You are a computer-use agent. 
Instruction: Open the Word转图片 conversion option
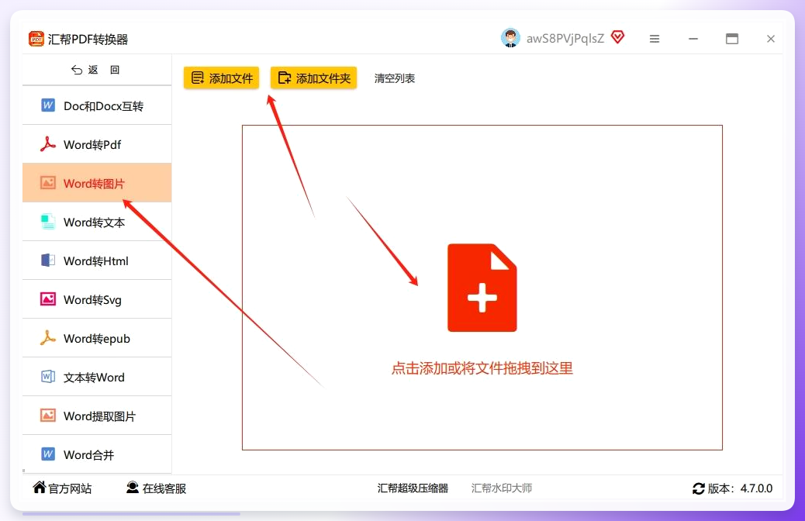click(97, 183)
